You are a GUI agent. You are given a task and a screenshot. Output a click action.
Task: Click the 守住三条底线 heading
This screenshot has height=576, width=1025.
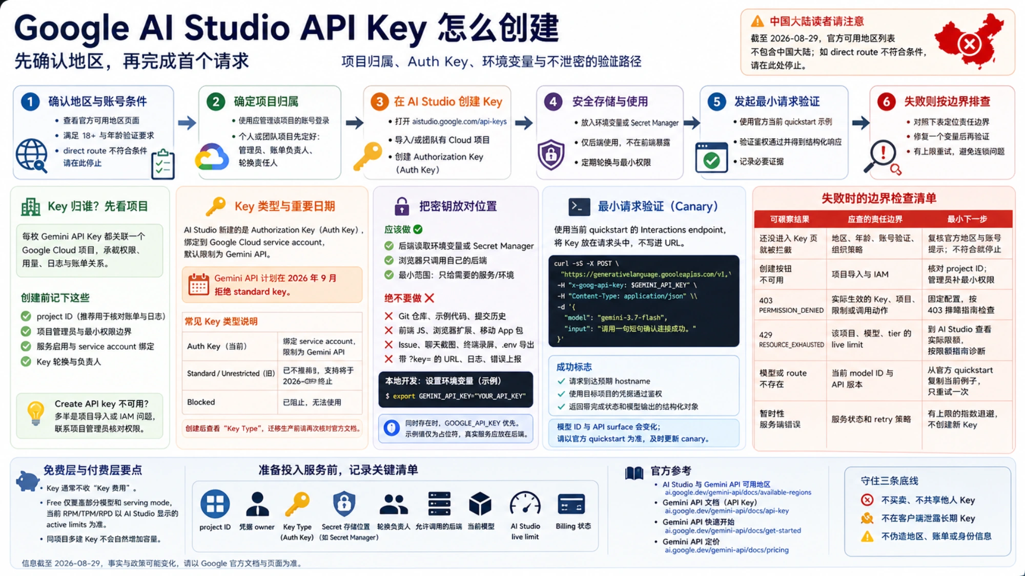coord(889,481)
